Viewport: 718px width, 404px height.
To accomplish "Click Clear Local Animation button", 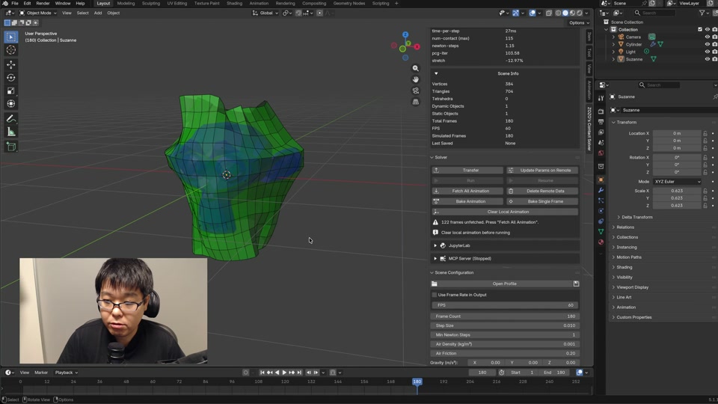I will (505, 212).
